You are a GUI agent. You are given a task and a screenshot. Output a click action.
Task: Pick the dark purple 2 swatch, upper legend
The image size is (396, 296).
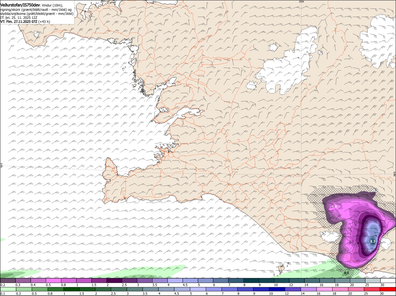tap(114, 280)
